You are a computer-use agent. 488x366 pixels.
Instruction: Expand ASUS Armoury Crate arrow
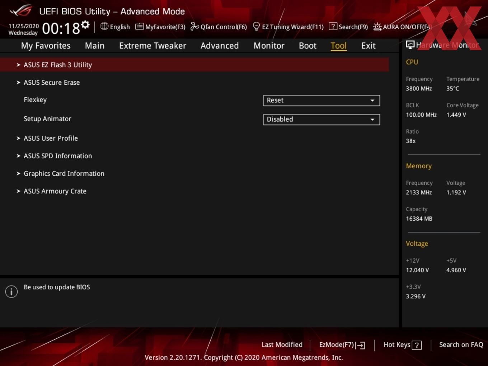click(x=18, y=191)
